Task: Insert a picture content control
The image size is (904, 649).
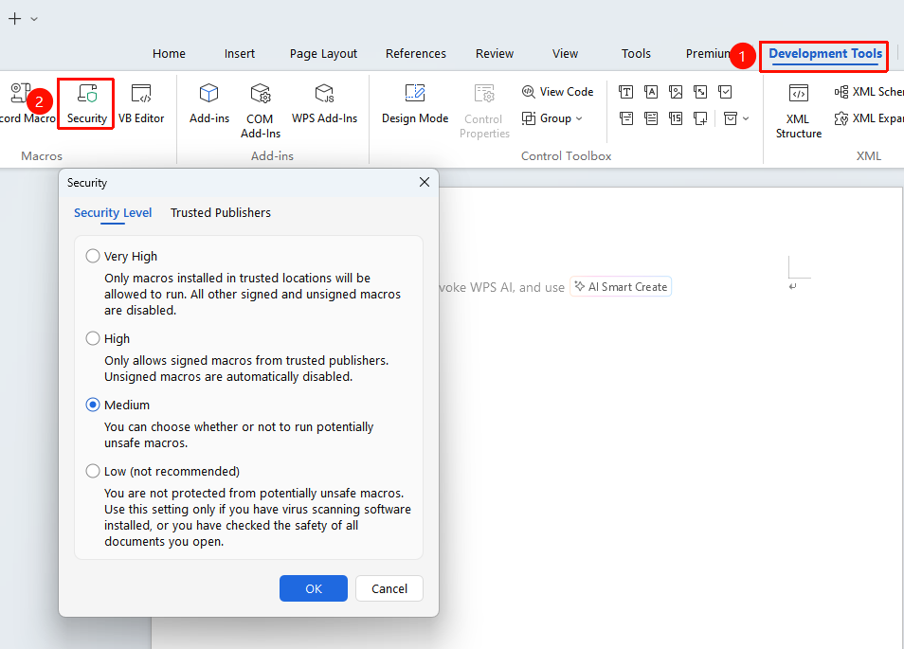Action: tap(676, 92)
